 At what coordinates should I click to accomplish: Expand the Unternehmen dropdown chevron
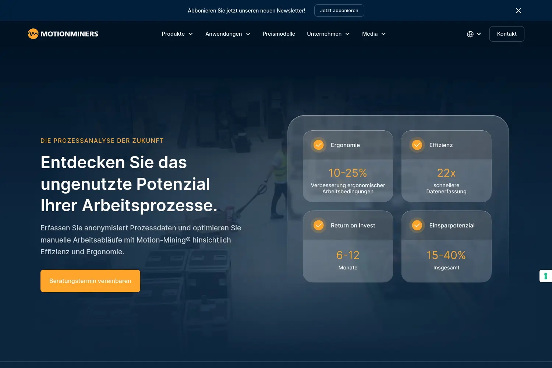click(347, 34)
